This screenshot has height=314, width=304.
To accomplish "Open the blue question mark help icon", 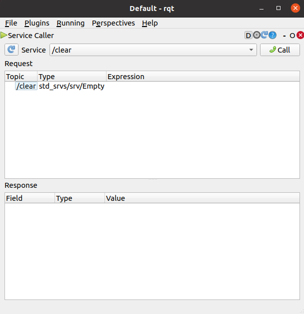I will tap(272, 35).
